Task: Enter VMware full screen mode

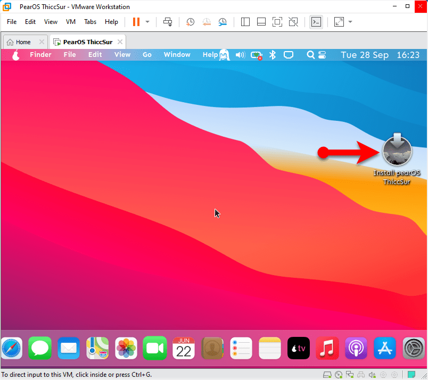Action: [x=277, y=22]
